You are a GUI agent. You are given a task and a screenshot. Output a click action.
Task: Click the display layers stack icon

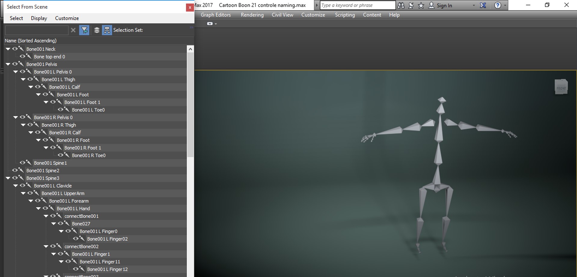pos(96,30)
